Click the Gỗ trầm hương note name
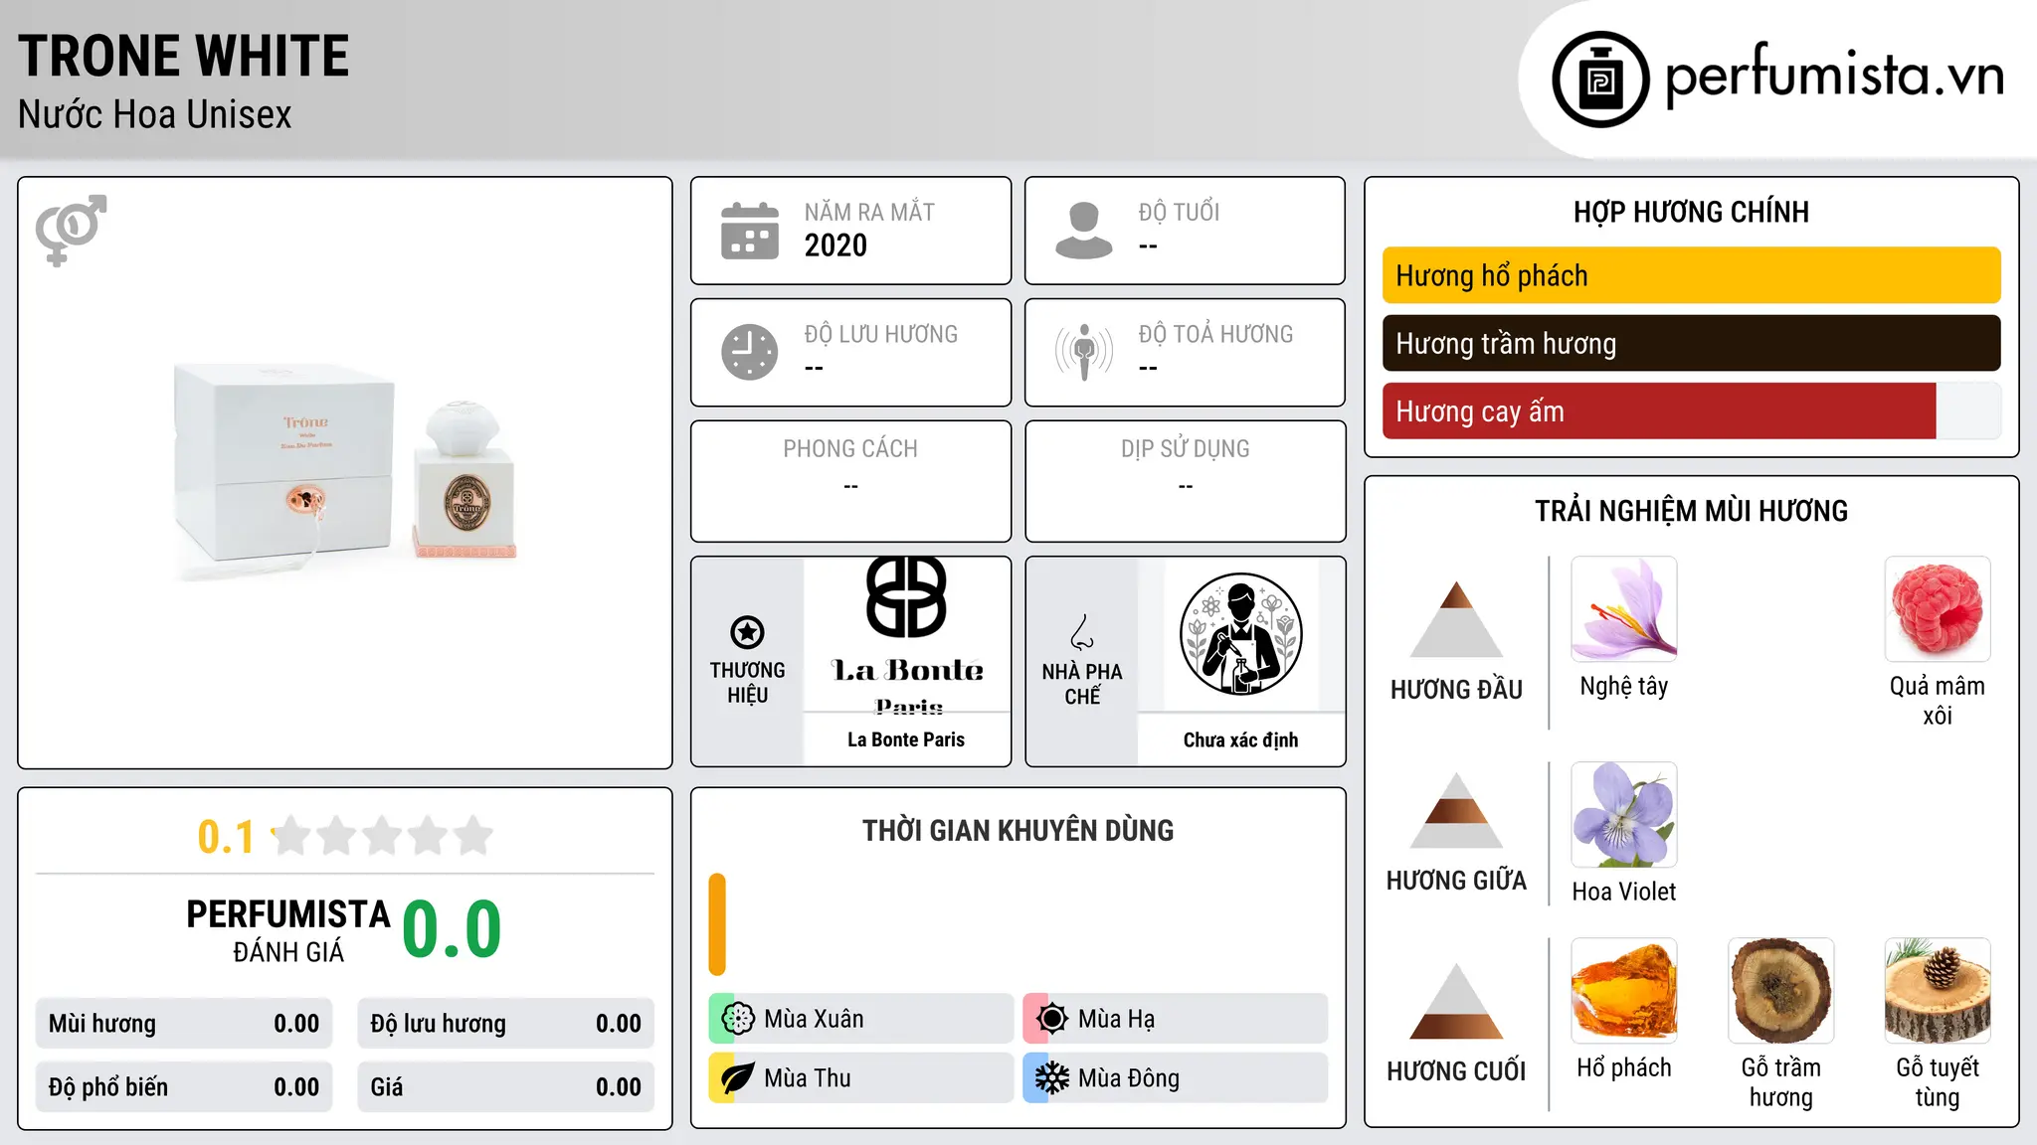 click(1781, 1082)
